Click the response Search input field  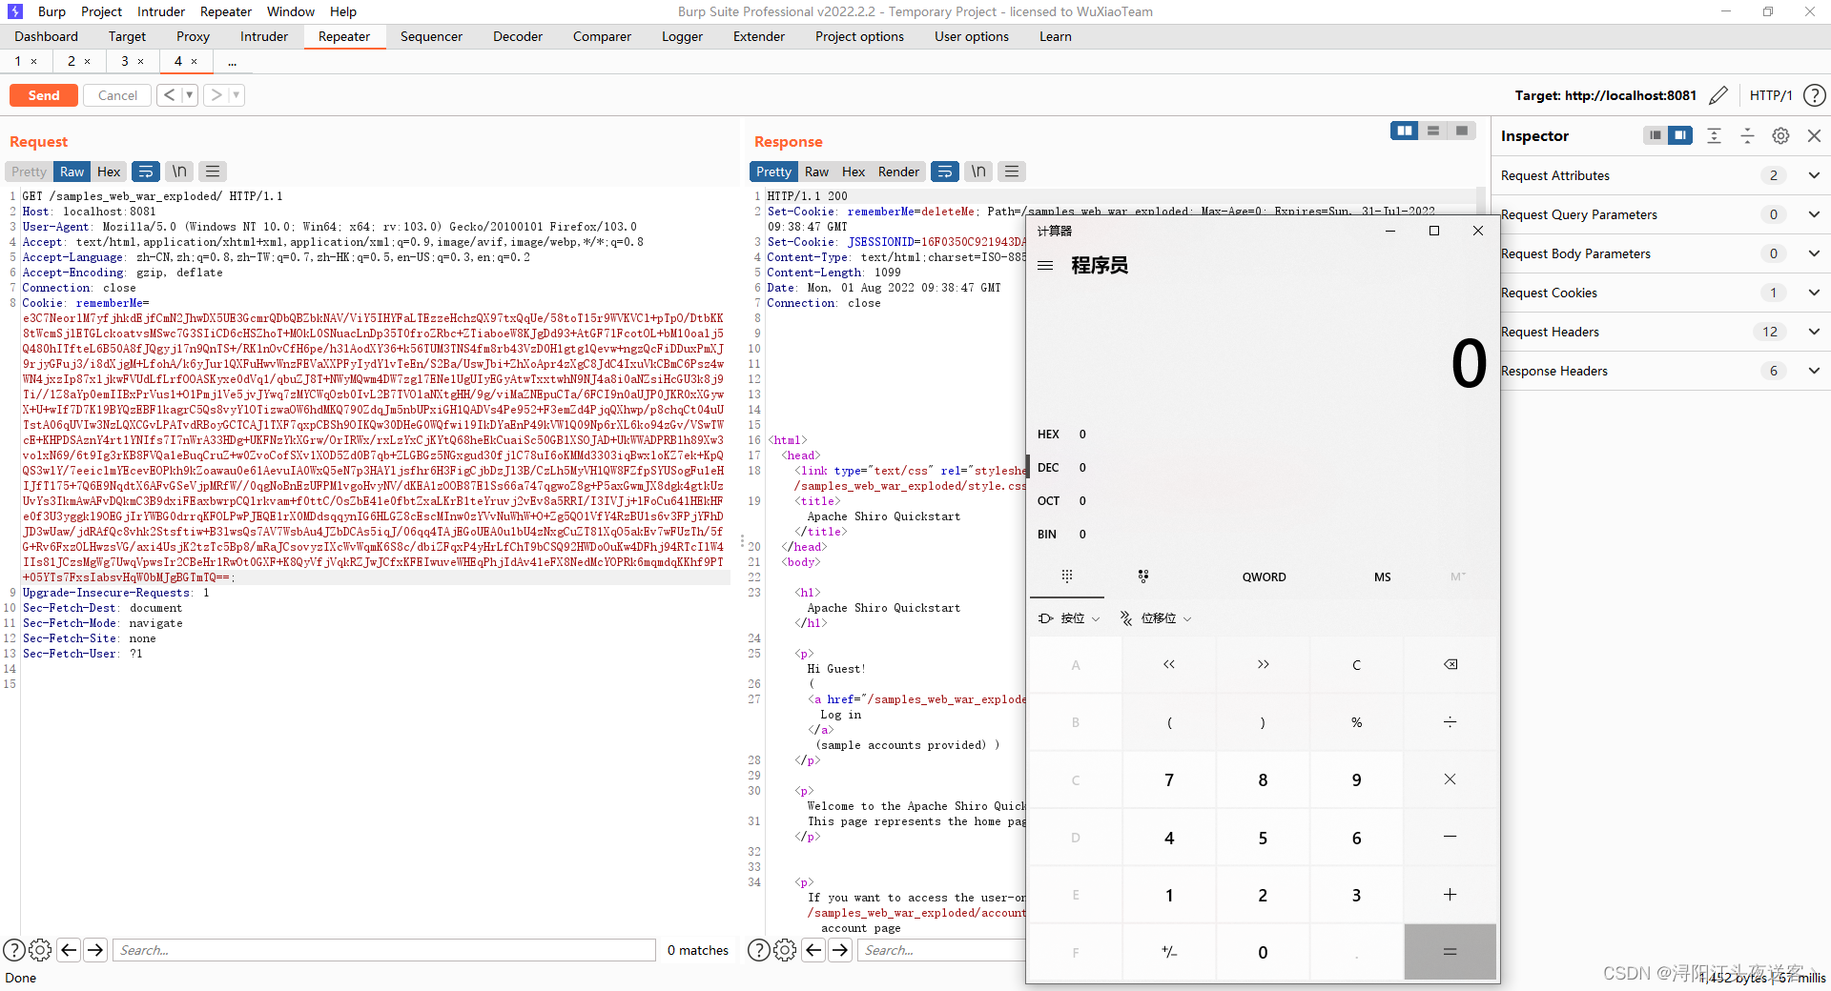click(x=941, y=950)
